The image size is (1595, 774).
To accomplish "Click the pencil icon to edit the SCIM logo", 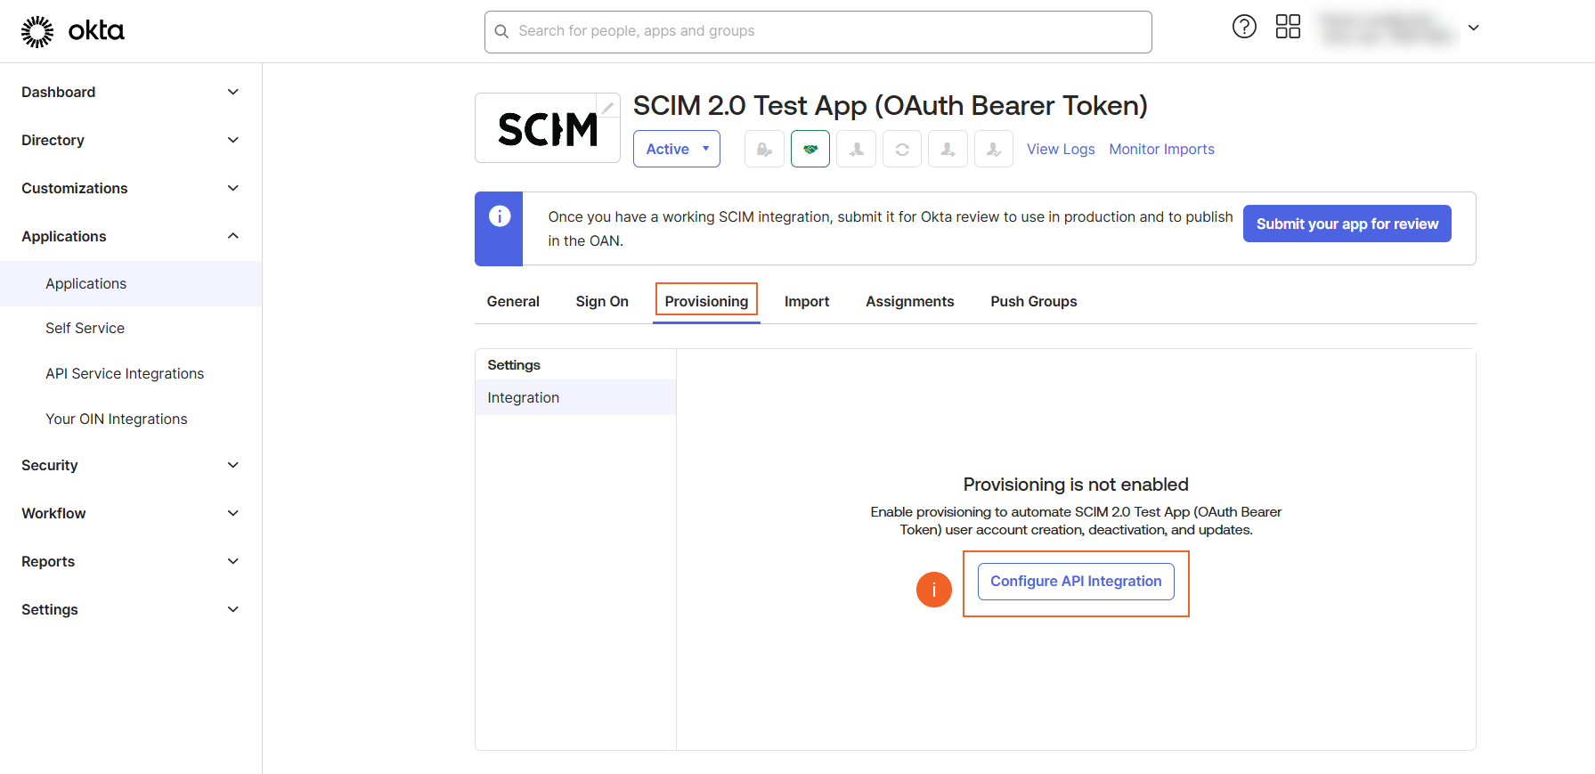I will (608, 107).
